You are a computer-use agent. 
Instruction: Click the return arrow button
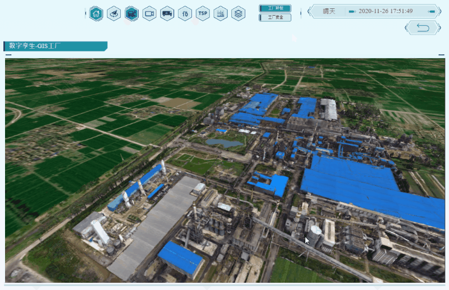pyautogui.click(x=423, y=28)
